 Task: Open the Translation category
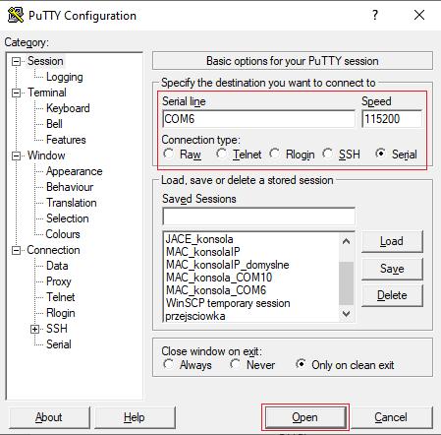pos(72,203)
